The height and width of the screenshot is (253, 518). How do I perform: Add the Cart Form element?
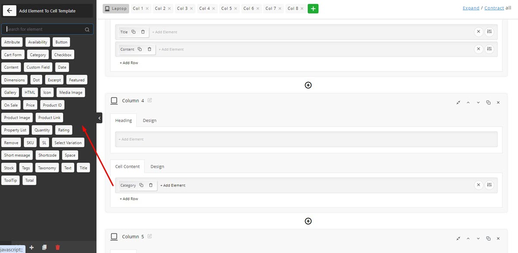point(13,55)
